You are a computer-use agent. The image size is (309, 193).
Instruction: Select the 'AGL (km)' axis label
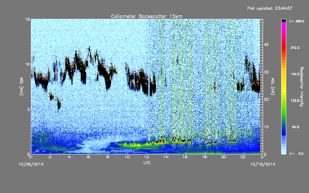(22, 86)
